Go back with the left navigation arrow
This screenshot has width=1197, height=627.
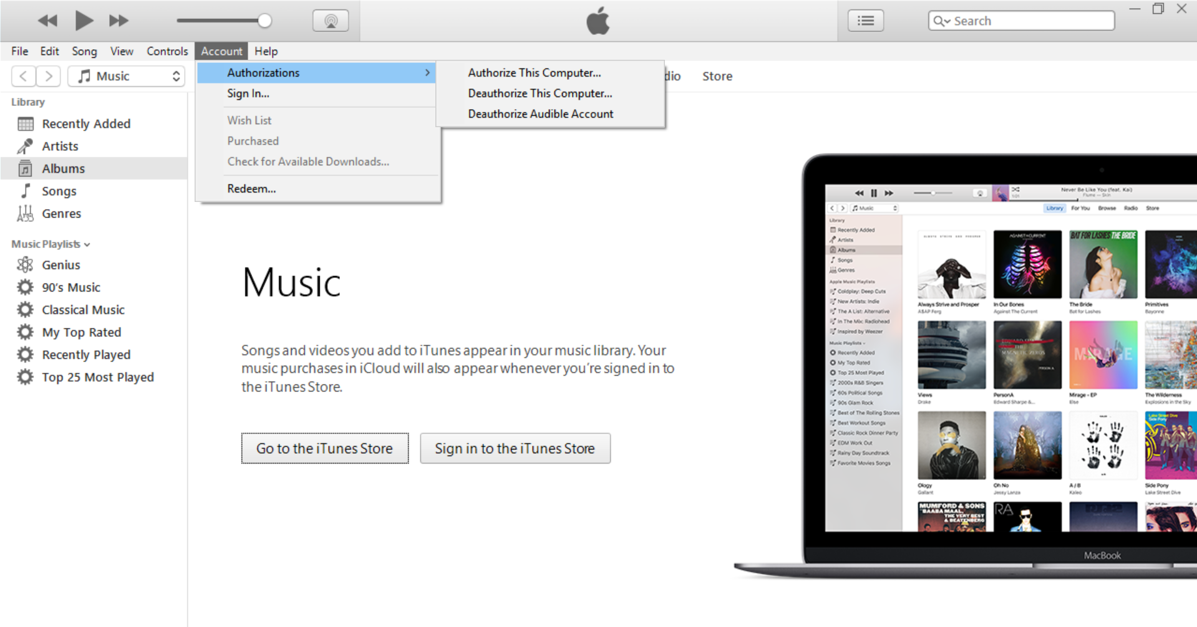point(24,76)
